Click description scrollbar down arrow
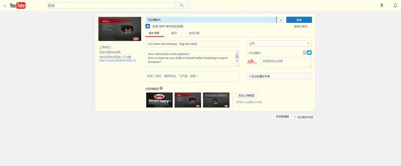Image resolution: width=401 pixels, height=166 pixels. [237, 61]
